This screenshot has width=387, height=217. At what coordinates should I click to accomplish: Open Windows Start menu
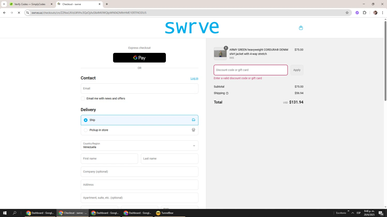pyautogui.click(x=5, y=213)
